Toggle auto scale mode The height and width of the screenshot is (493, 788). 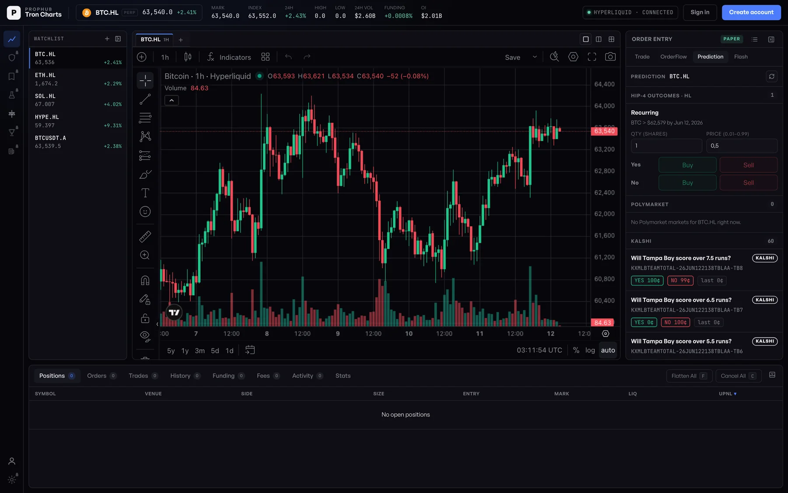[608, 350]
